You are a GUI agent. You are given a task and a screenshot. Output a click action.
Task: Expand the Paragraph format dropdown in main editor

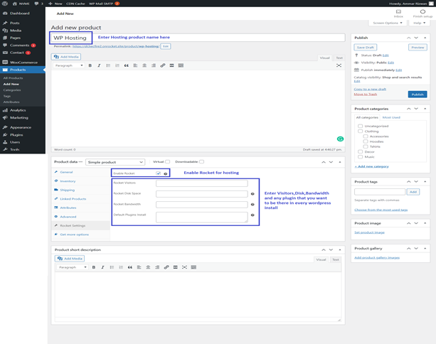pyautogui.click(x=69, y=65)
